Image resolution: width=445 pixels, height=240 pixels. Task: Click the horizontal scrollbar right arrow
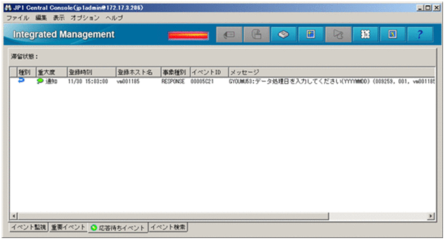(431, 216)
